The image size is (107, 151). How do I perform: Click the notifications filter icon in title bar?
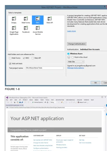(105, 97)
